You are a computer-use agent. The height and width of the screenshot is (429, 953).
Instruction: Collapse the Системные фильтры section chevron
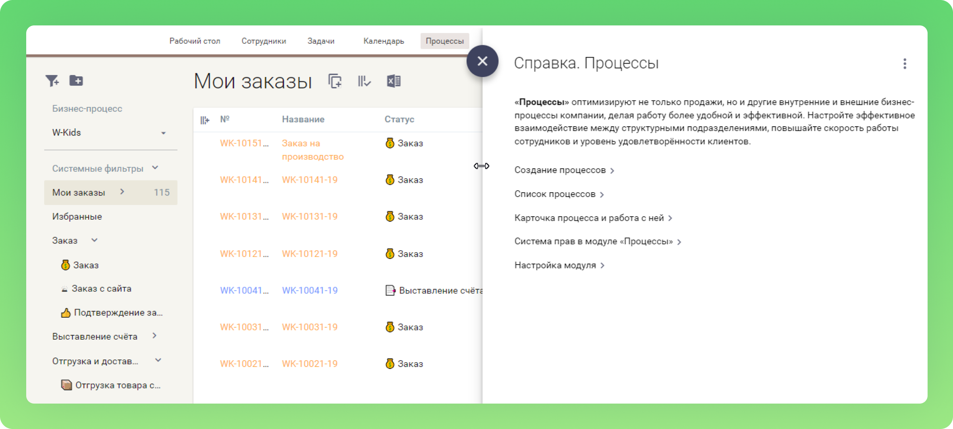[155, 168]
